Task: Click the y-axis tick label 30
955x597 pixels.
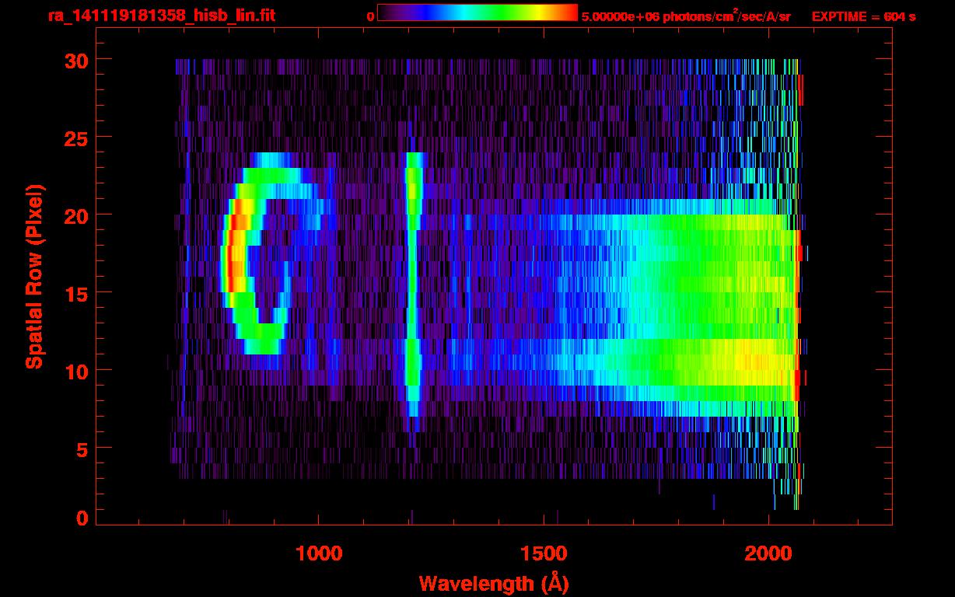Action: [75, 60]
